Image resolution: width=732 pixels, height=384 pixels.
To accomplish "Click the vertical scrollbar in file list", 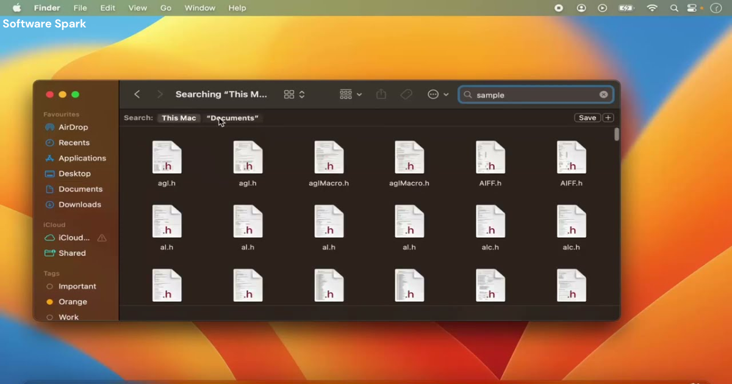I will 617,134.
